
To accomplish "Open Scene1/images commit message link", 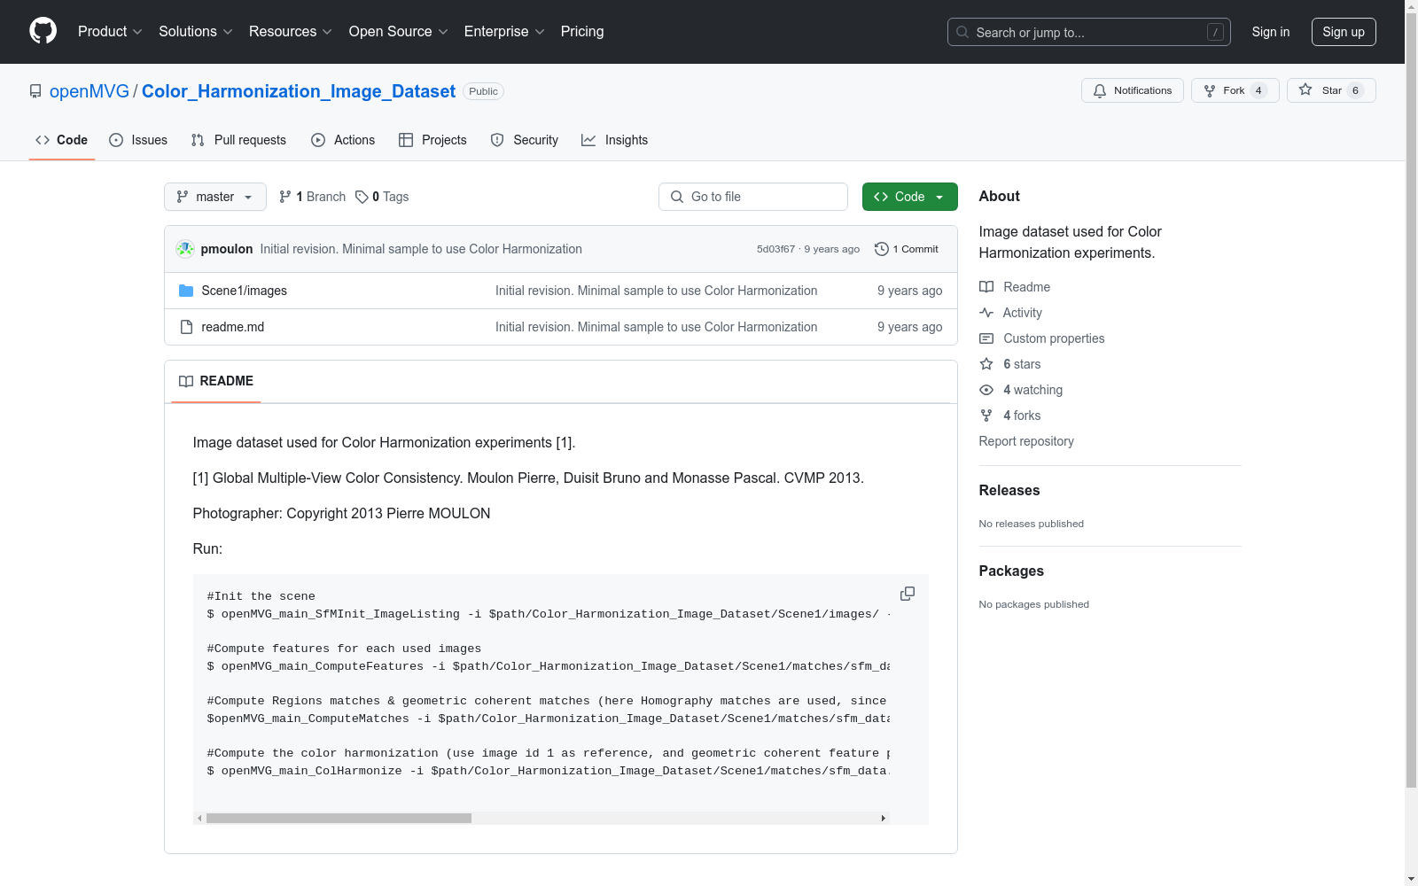I will click(656, 291).
